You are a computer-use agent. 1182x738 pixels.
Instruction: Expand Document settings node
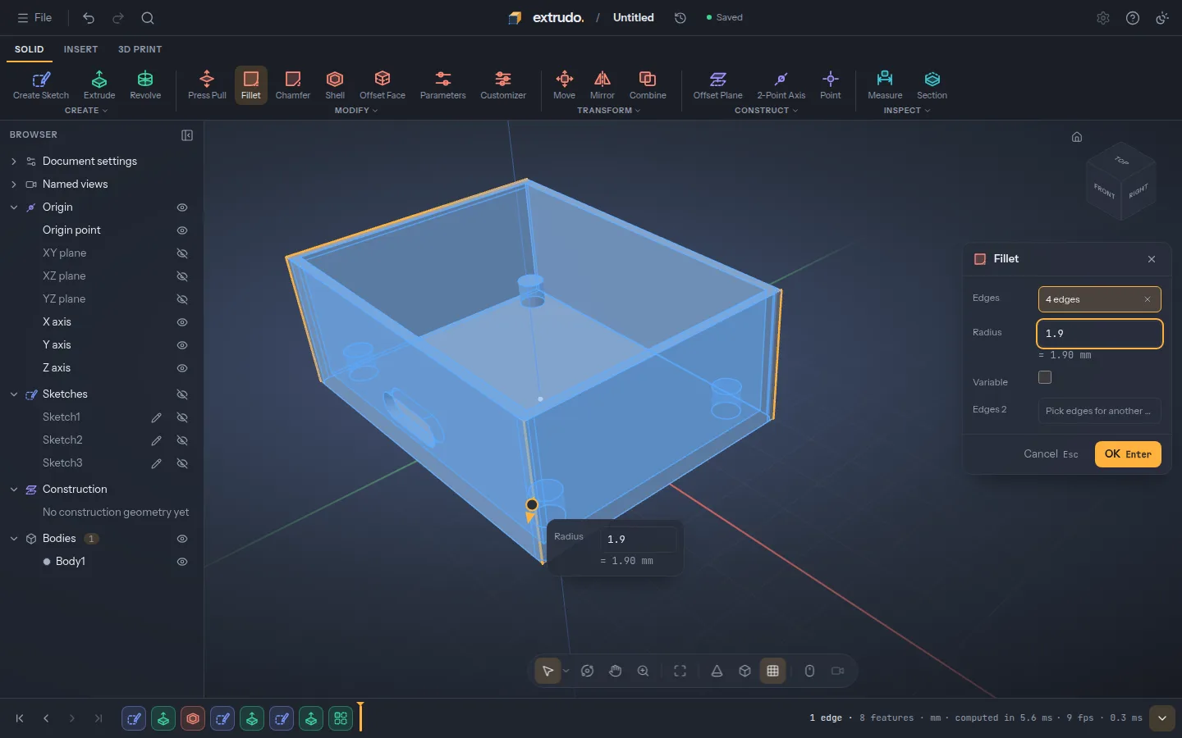coord(13,162)
